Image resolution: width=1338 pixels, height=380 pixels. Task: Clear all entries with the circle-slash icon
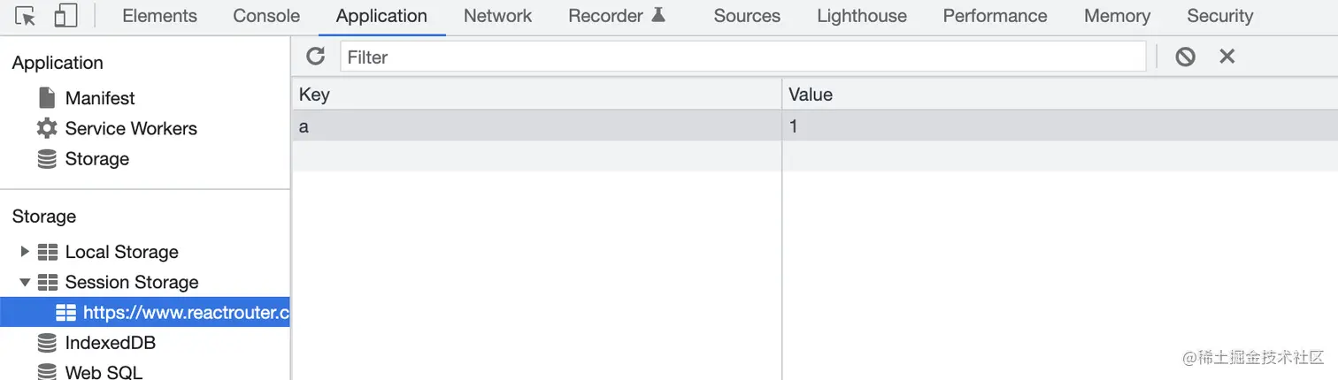[1185, 57]
